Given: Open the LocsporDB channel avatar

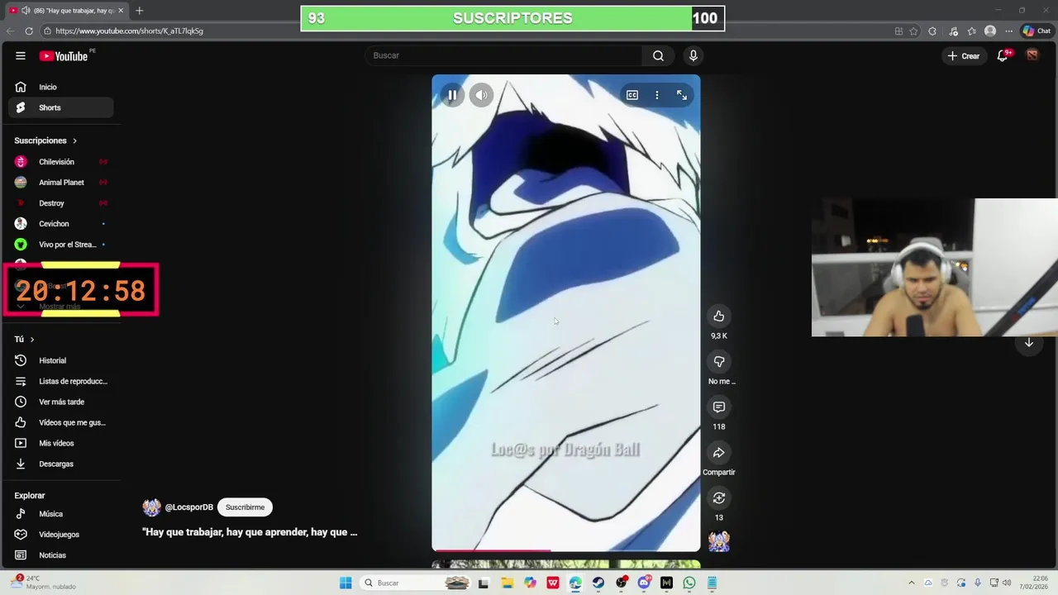Looking at the screenshot, I should click(x=151, y=507).
